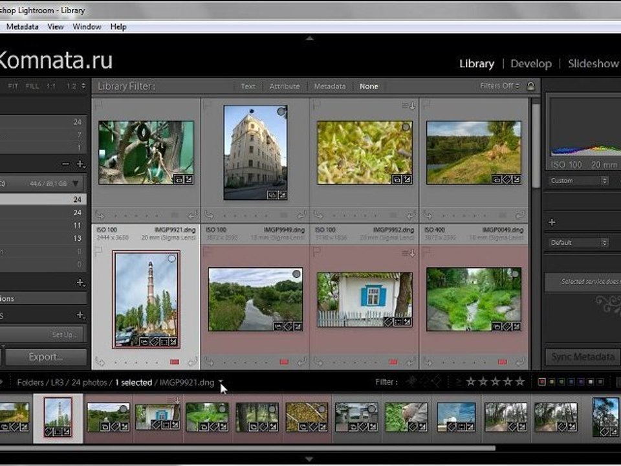
Task: Filter by blue color label swatch
Action: click(571, 382)
